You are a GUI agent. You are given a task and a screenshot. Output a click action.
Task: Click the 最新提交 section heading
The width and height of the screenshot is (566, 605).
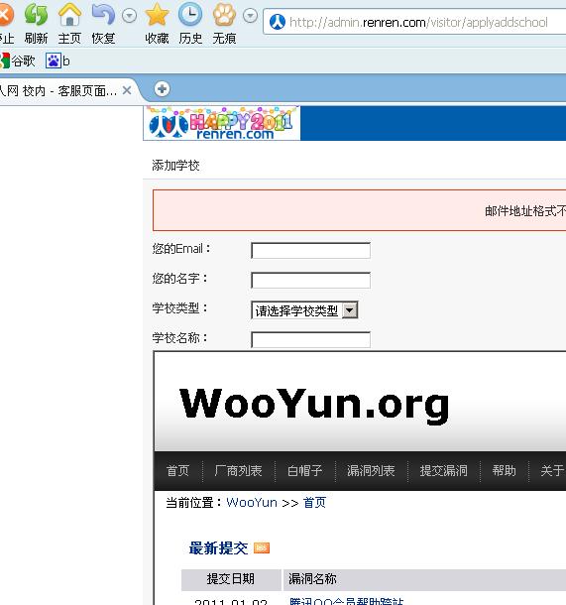click(218, 547)
